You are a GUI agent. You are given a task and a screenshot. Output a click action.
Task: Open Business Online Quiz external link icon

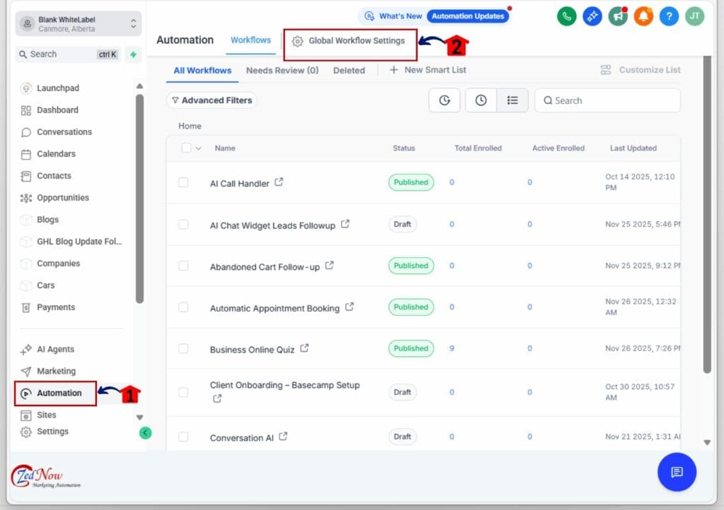point(304,348)
